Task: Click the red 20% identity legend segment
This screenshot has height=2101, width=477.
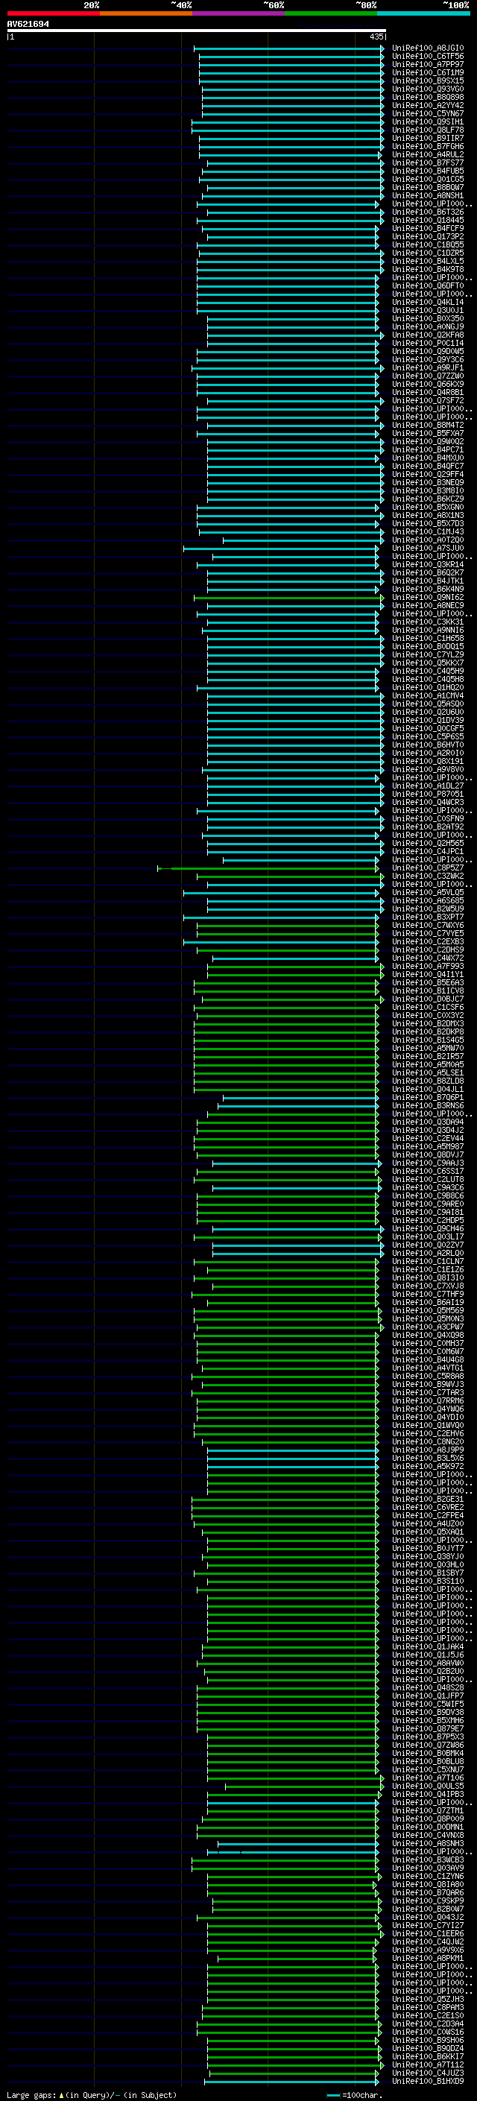Action: (53, 13)
